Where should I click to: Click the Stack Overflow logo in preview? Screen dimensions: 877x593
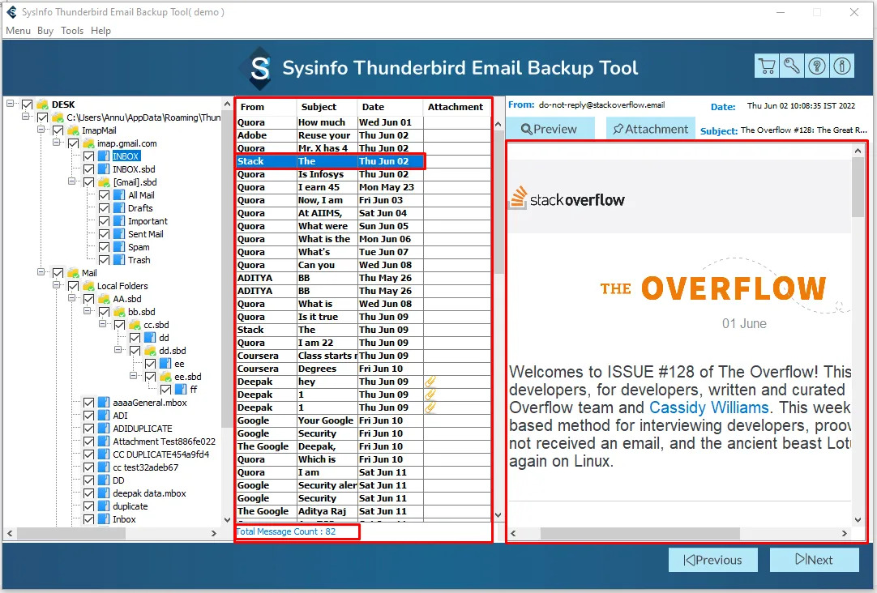click(x=567, y=199)
